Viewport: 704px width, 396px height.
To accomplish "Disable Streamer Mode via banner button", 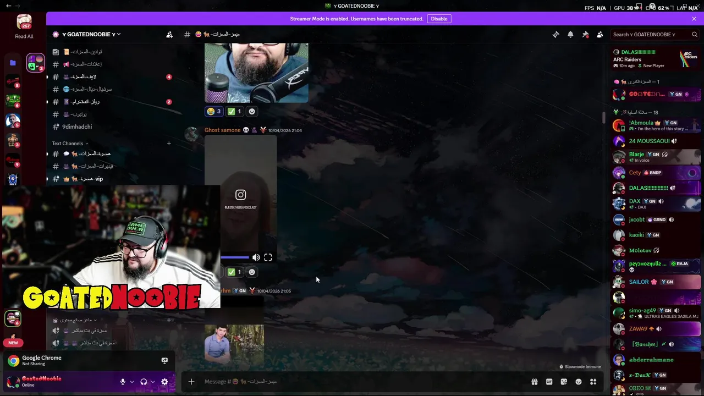I will [439, 19].
